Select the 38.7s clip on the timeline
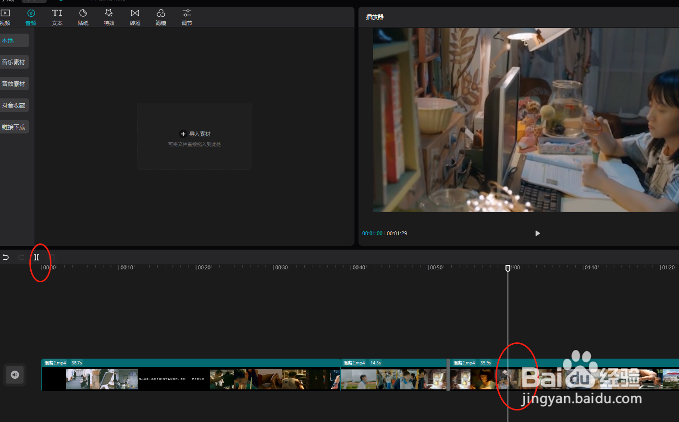 [191, 375]
